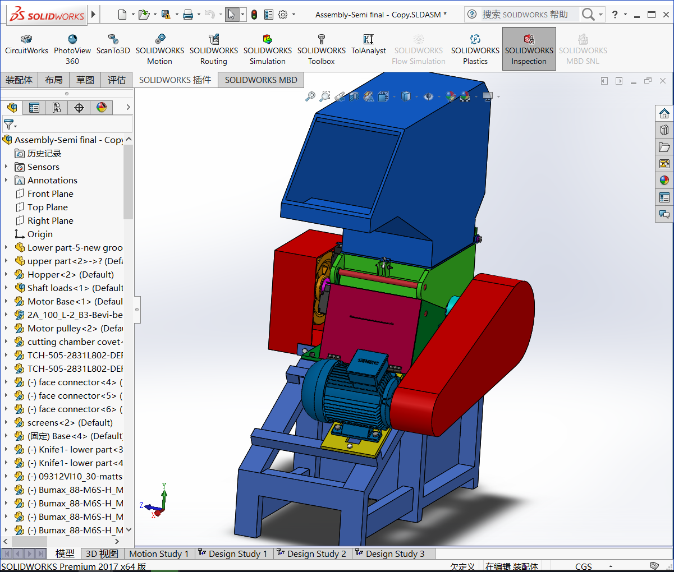Image resolution: width=674 pixels, height=572 pixels.
Task: Open an existing file
Action: click(144, 15)
